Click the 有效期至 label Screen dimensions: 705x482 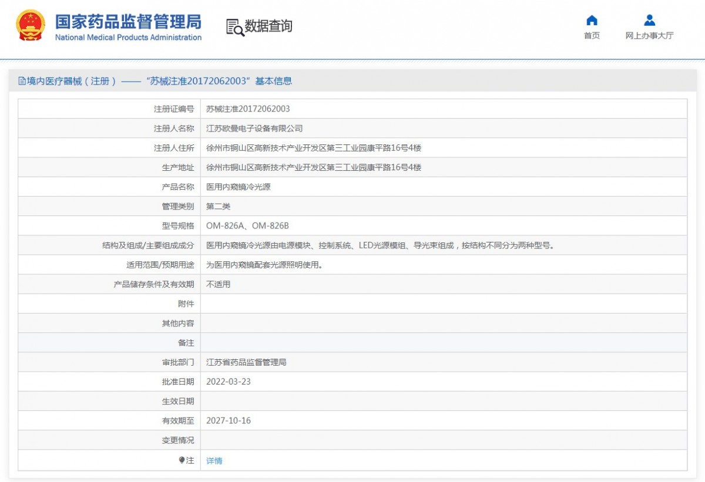pyautogui.click(x=178, y=420)
